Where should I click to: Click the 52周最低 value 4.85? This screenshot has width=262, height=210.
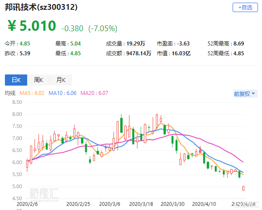coord(239,54)
